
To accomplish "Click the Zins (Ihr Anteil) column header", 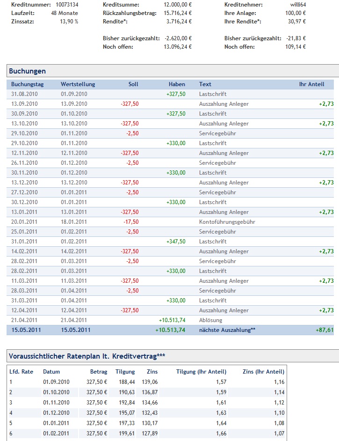I will coord(263,372).
